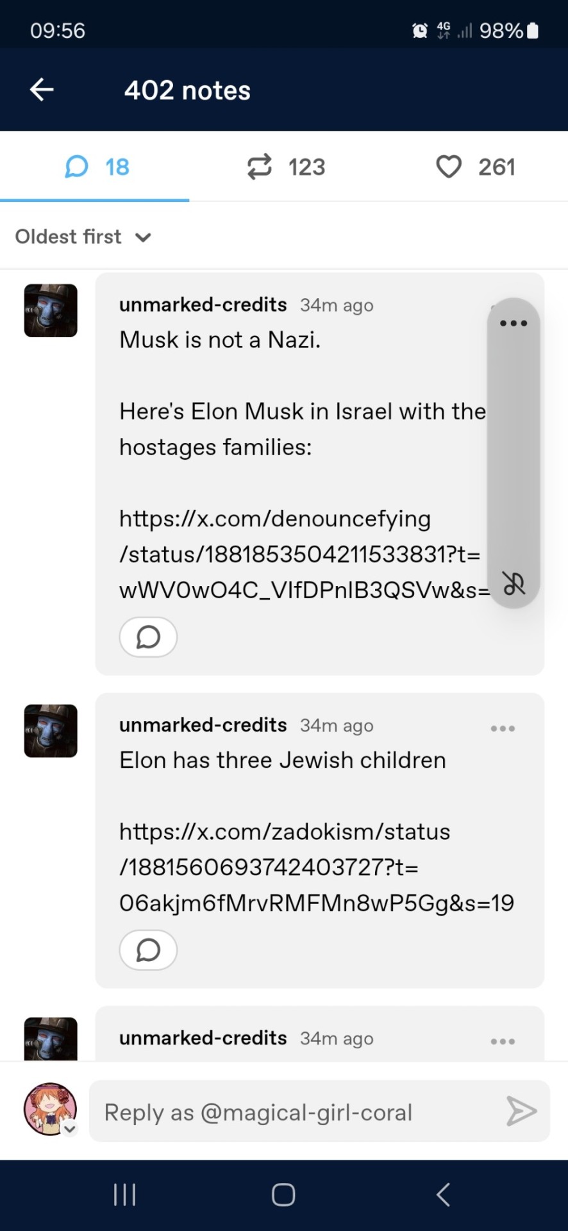Open more options on second reply

[503, 728]
